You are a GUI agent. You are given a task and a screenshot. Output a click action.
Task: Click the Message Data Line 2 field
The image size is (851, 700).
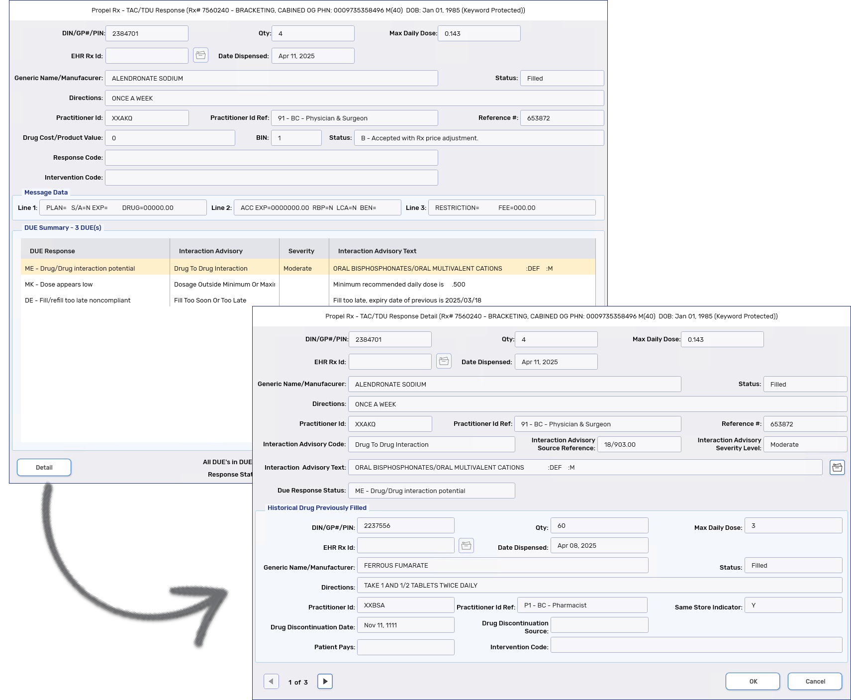coord(317,207)
